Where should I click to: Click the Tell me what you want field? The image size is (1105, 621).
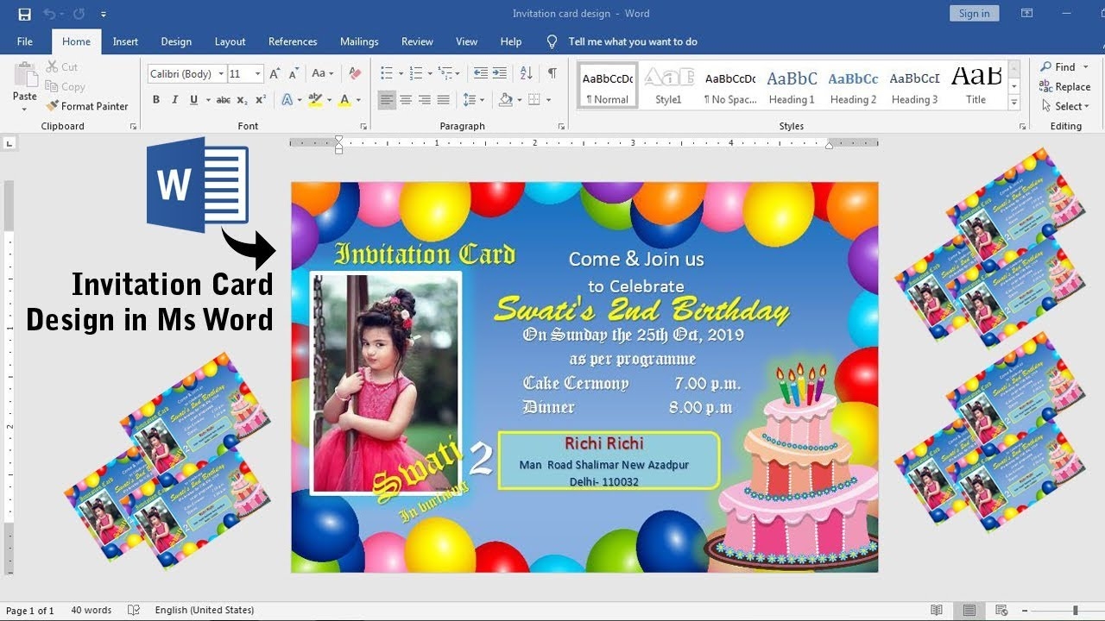pos(632,41)
